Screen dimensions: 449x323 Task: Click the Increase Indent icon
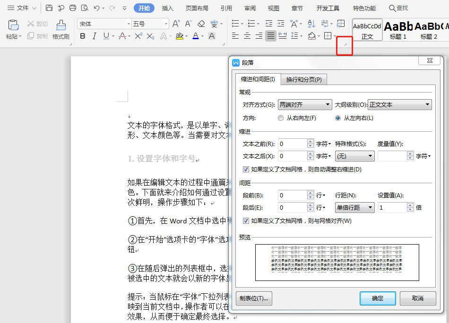[281, 24]
